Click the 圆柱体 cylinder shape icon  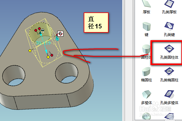(146, 49)
